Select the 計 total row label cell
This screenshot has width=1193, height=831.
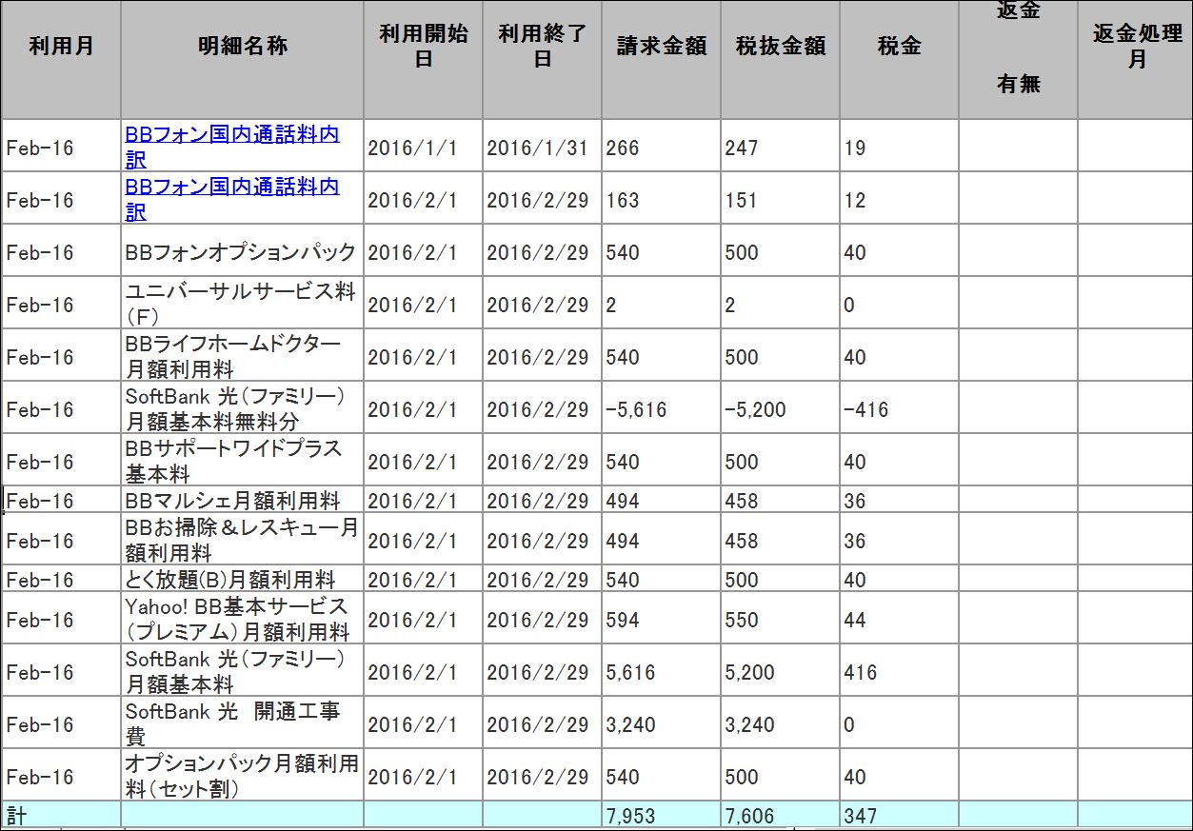pos(61,816)
